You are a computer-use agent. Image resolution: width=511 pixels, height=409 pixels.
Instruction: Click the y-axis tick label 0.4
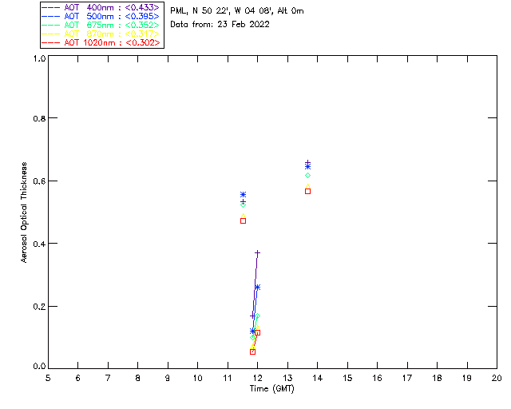39,244
